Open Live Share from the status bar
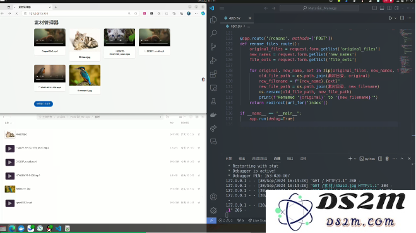The width and height of the screenshot is (416, 233). click(x=256, y=220)
